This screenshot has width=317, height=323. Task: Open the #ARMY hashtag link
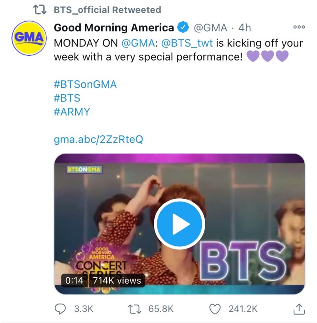(72, 112)
